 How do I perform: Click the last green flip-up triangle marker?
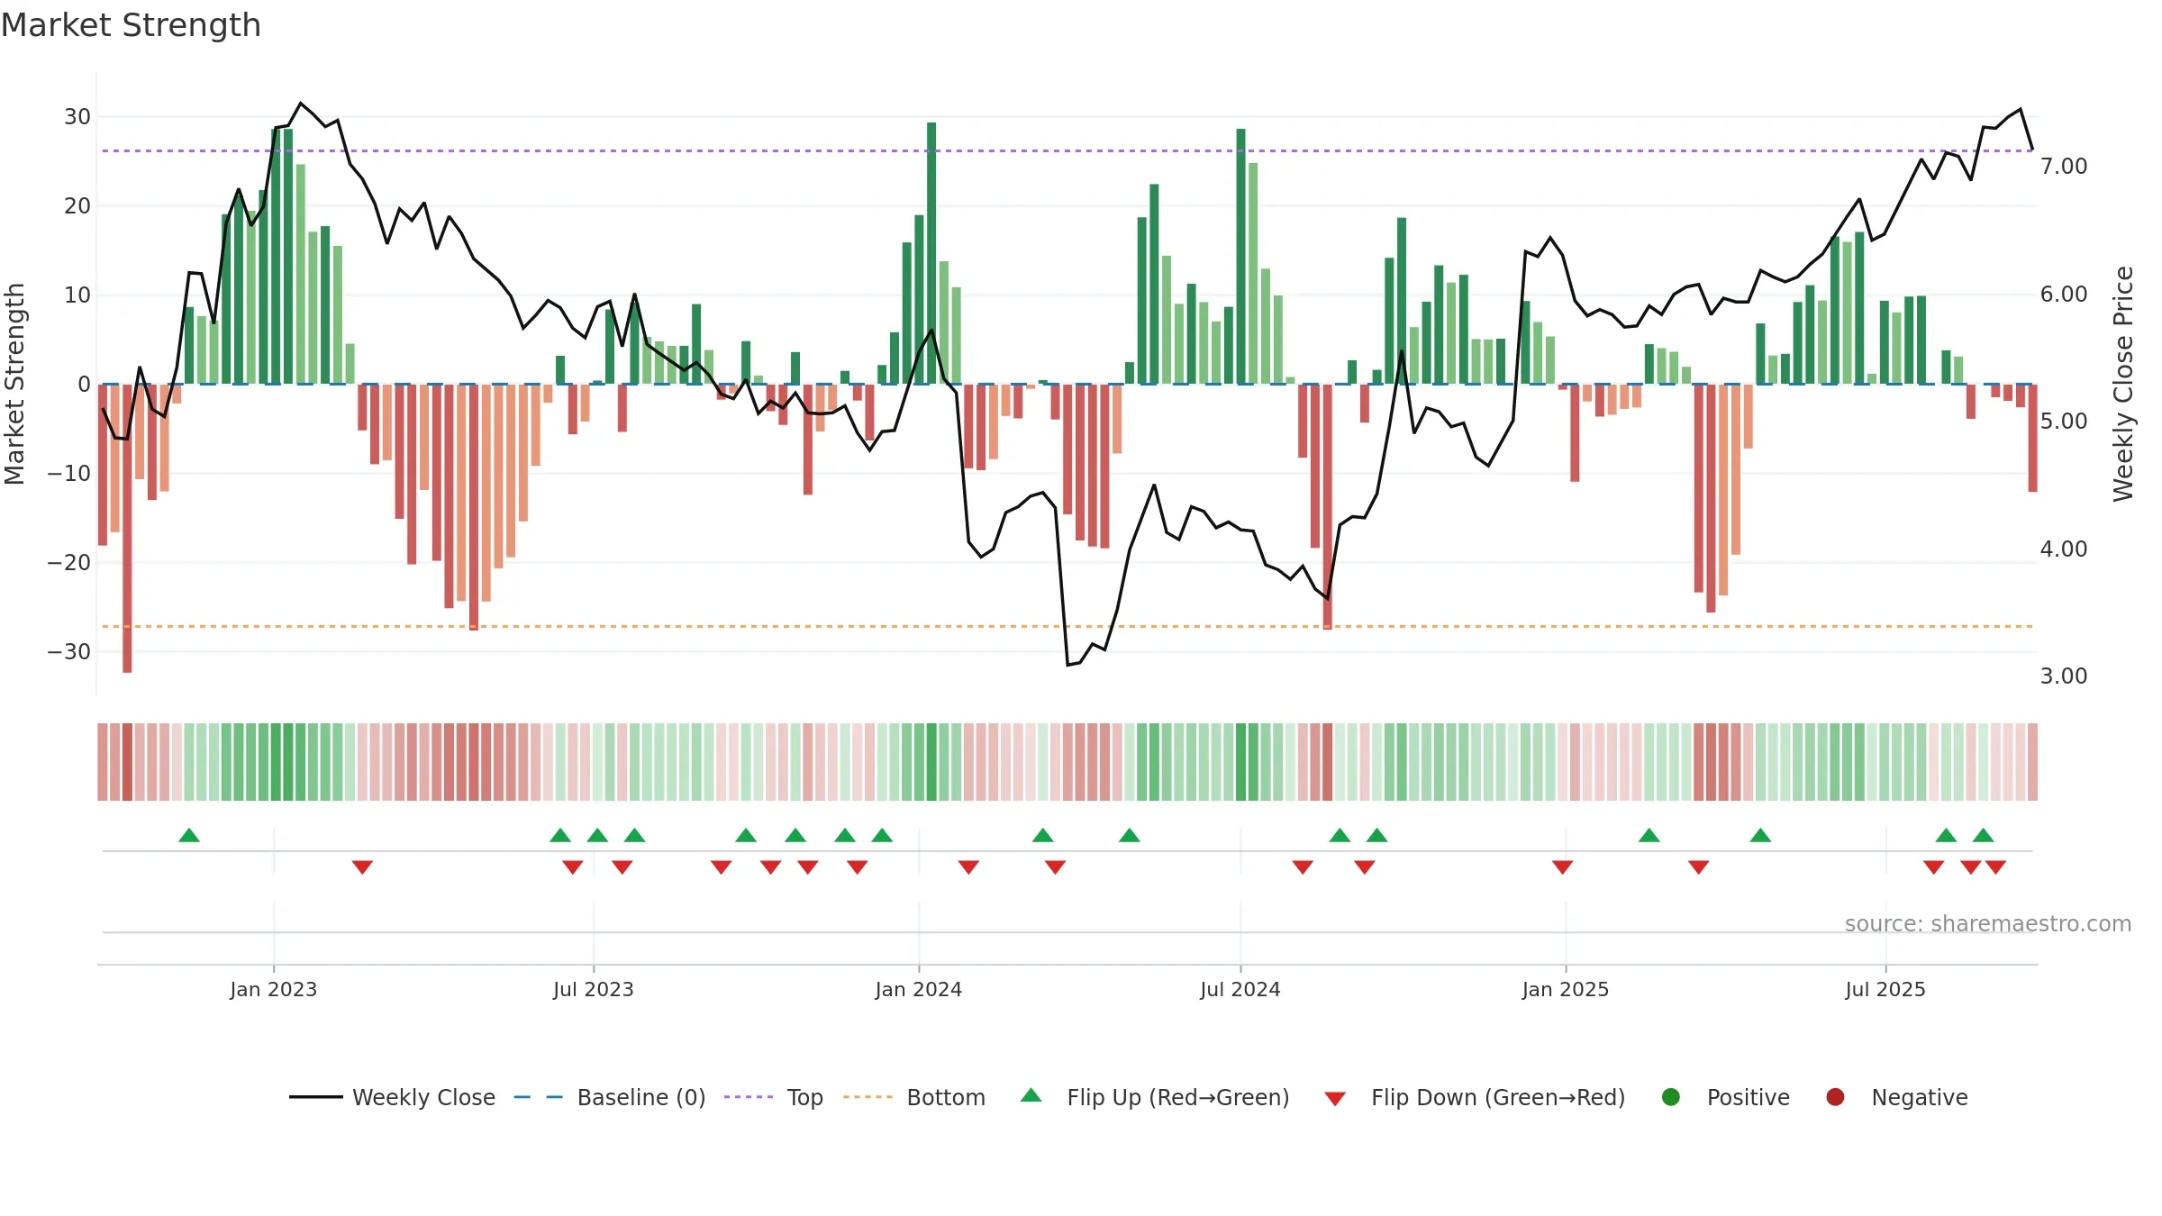tap(1983, 835)
